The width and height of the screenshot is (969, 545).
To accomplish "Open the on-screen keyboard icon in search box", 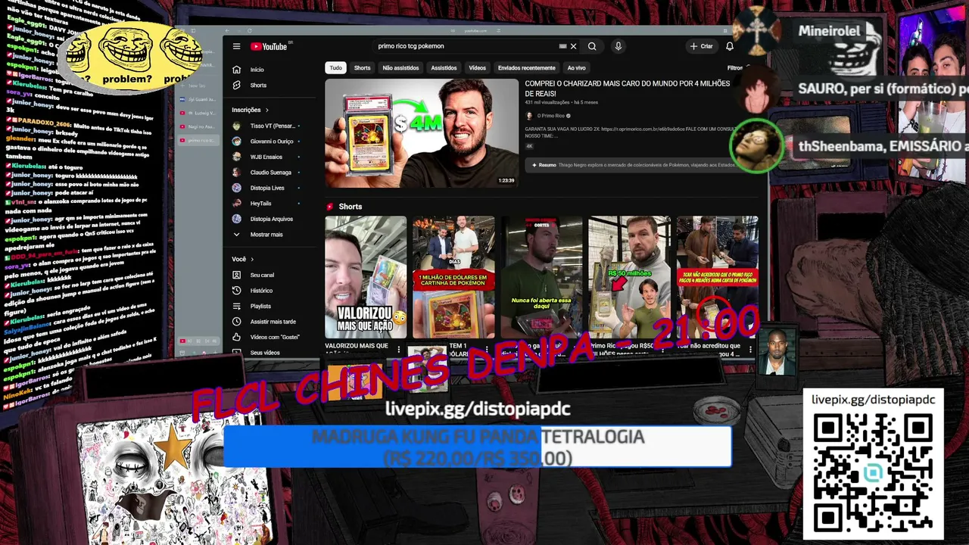I will [x=562, y=46].
